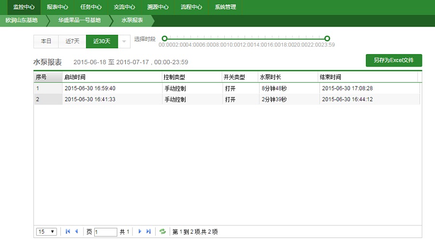The image size is (435, 252).
Task: Sort by 启动时间 column header
Action: 112,77
